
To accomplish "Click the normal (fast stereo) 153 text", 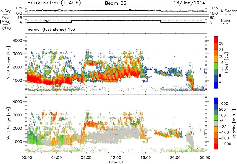I will pyautogui.click(x=51, y=29).
